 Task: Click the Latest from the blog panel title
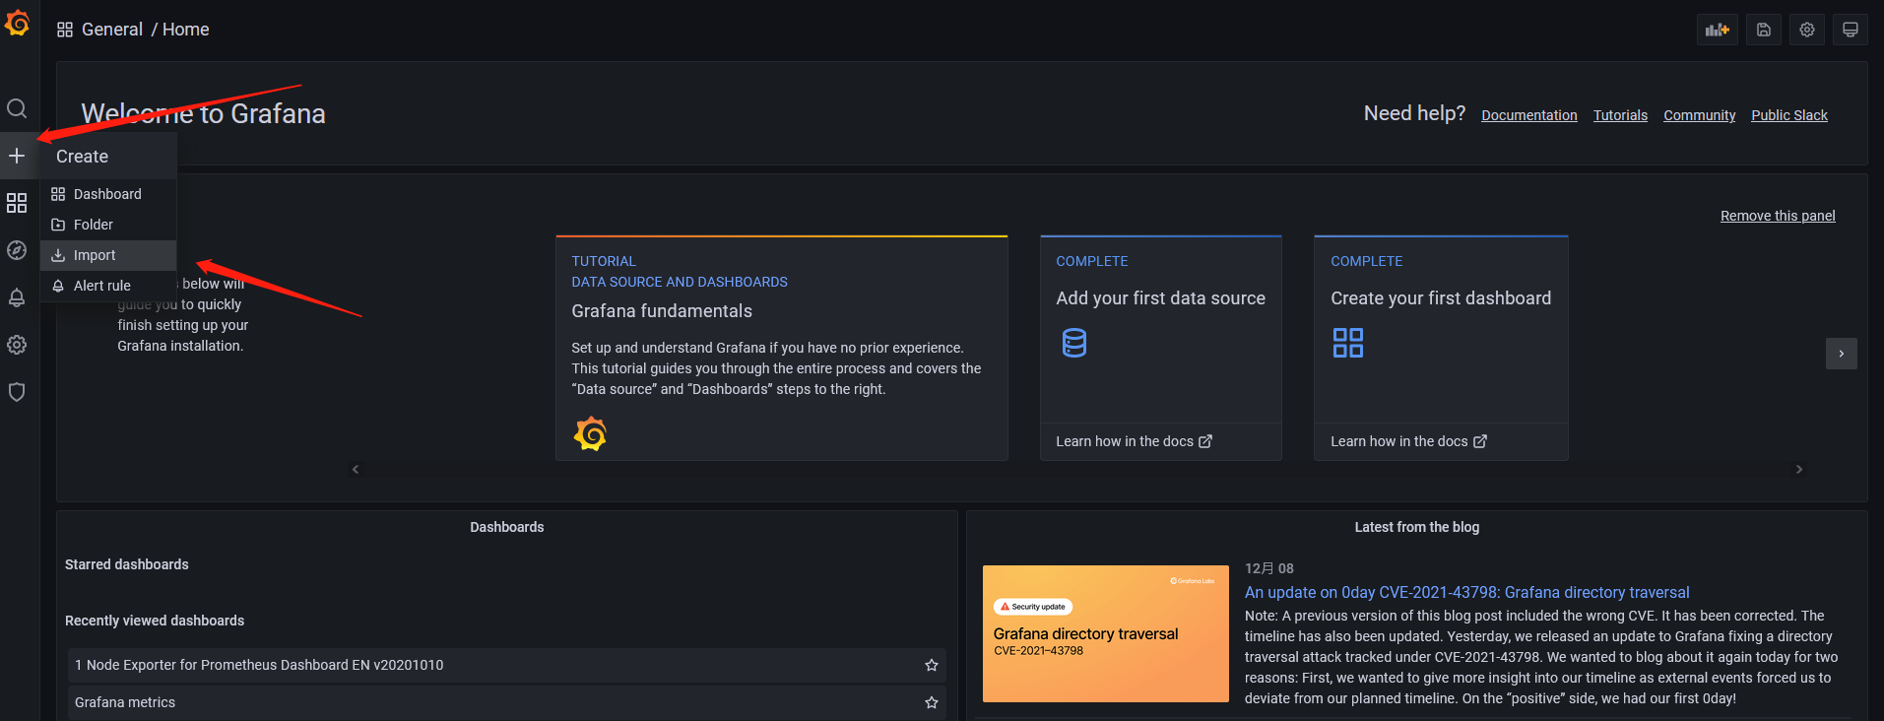point(1416,527)
